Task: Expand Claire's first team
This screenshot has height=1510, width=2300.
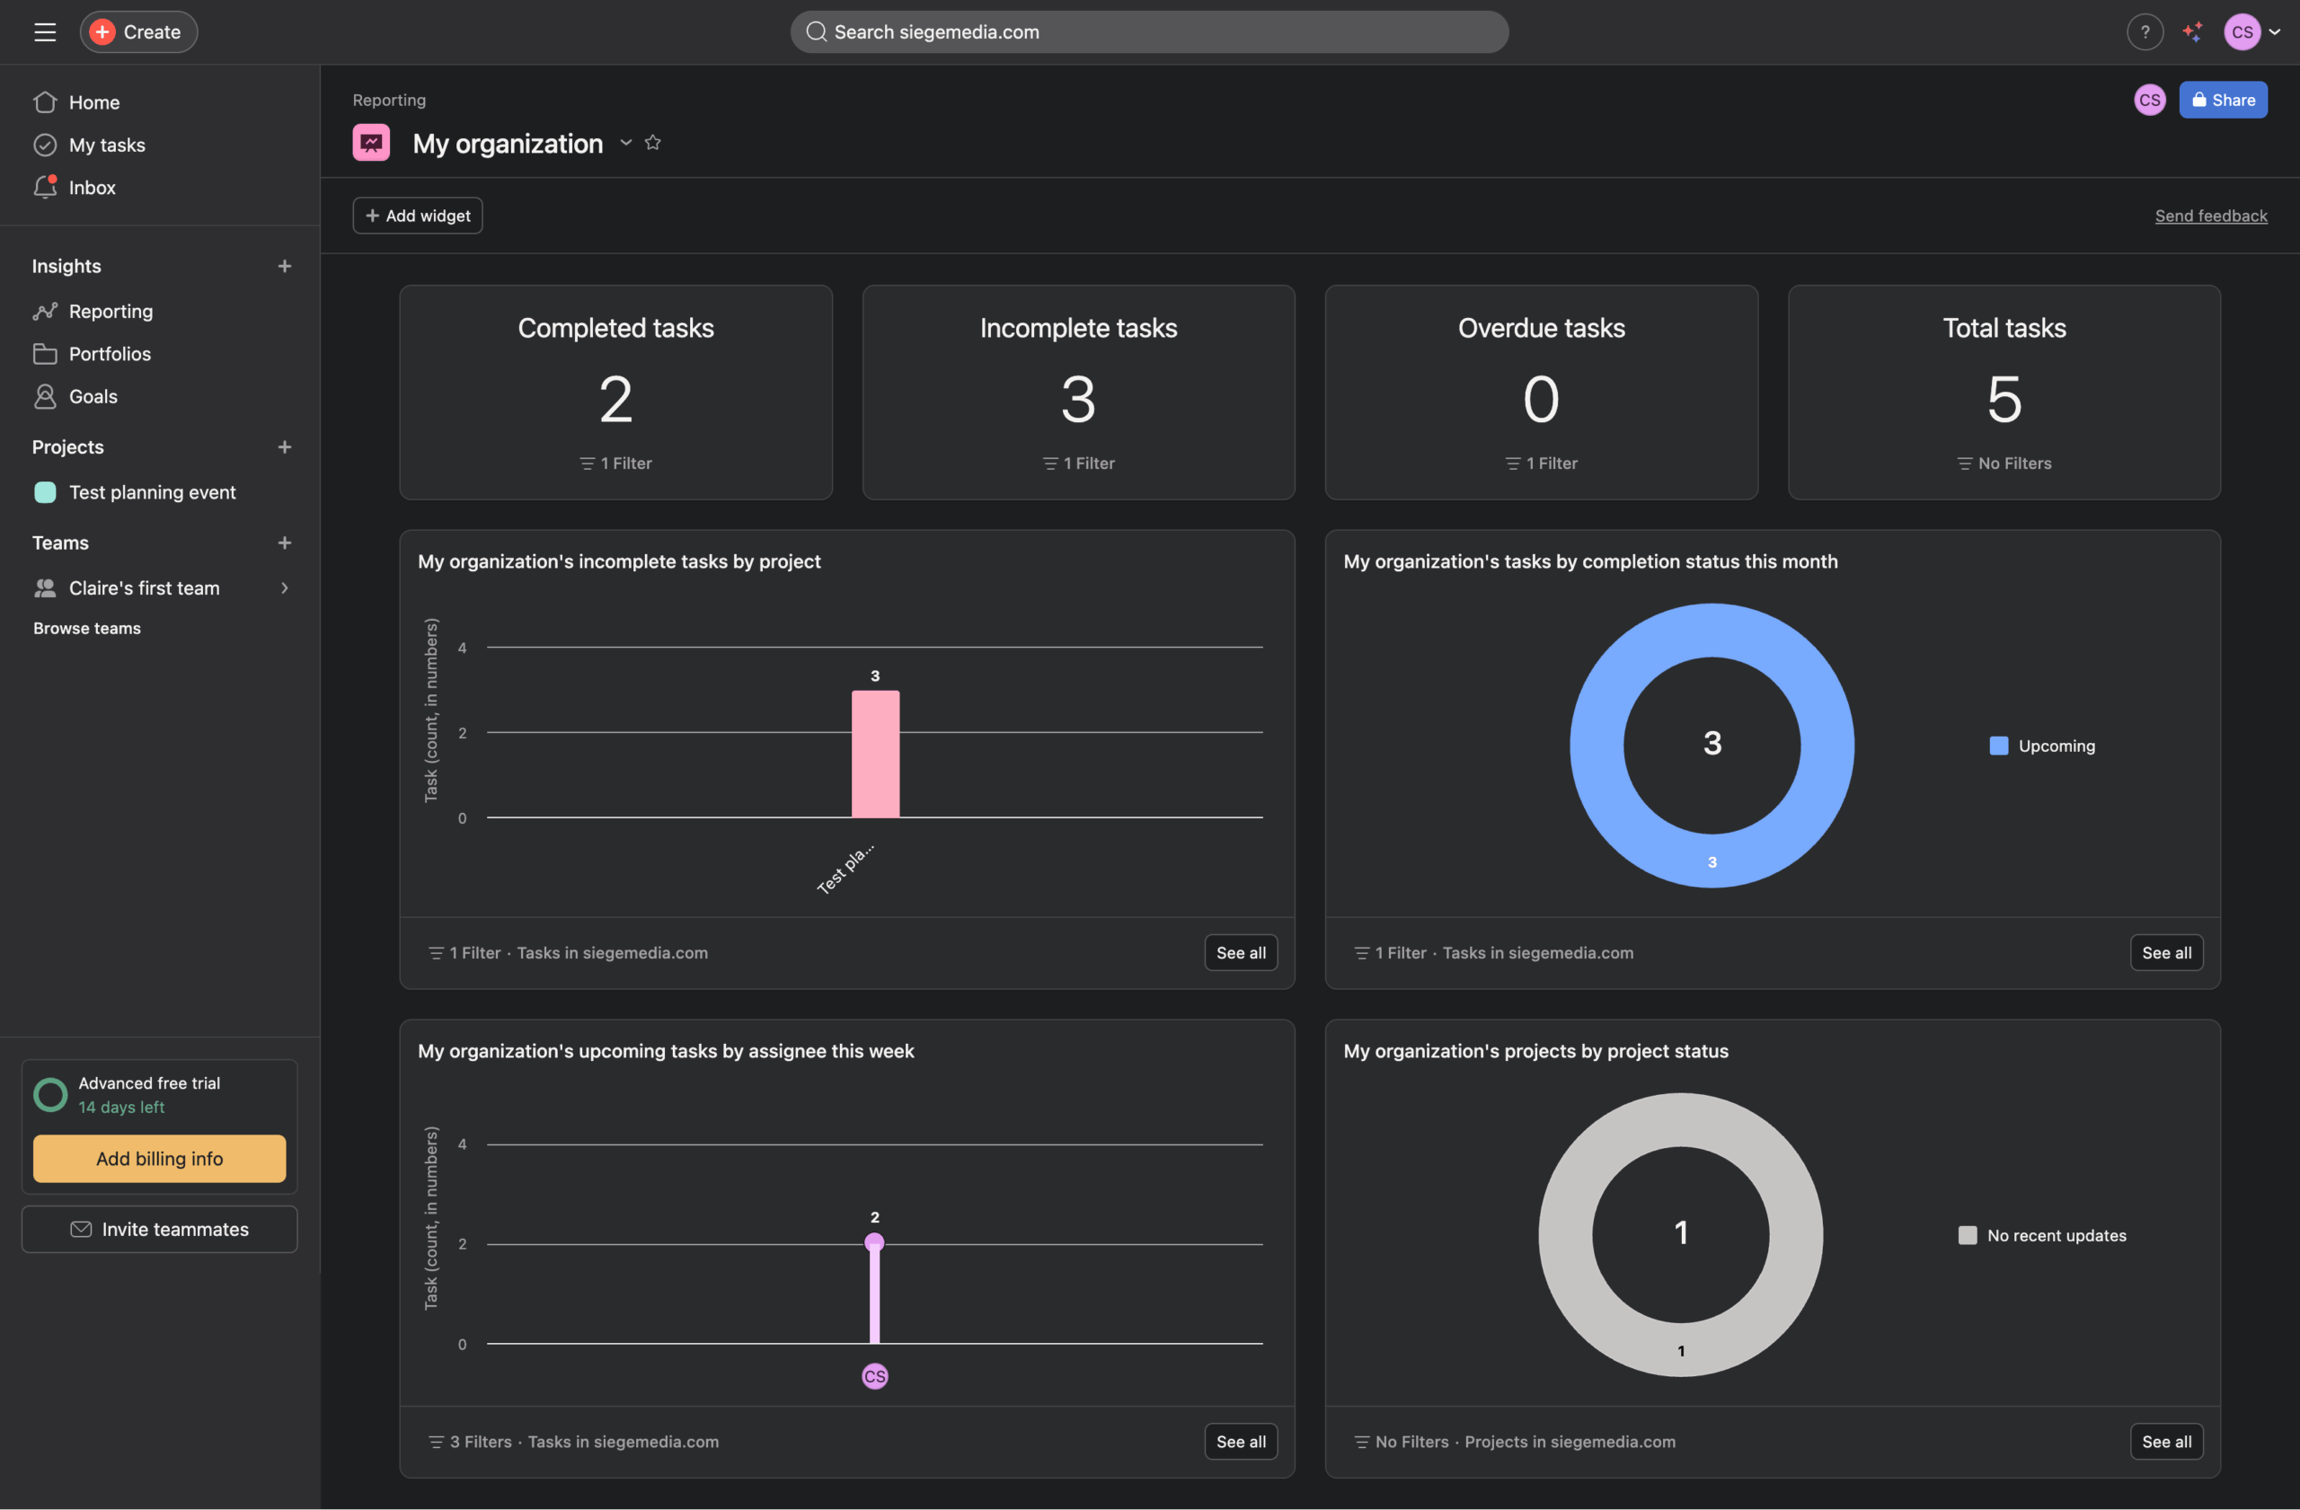Action: click(x=283, y=587)
